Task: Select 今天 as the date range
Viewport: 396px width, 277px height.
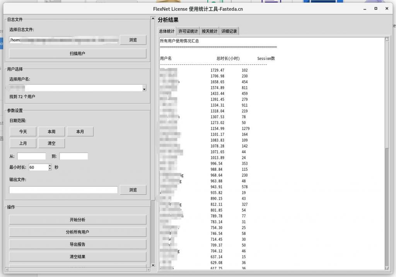Action: [23, 131]
